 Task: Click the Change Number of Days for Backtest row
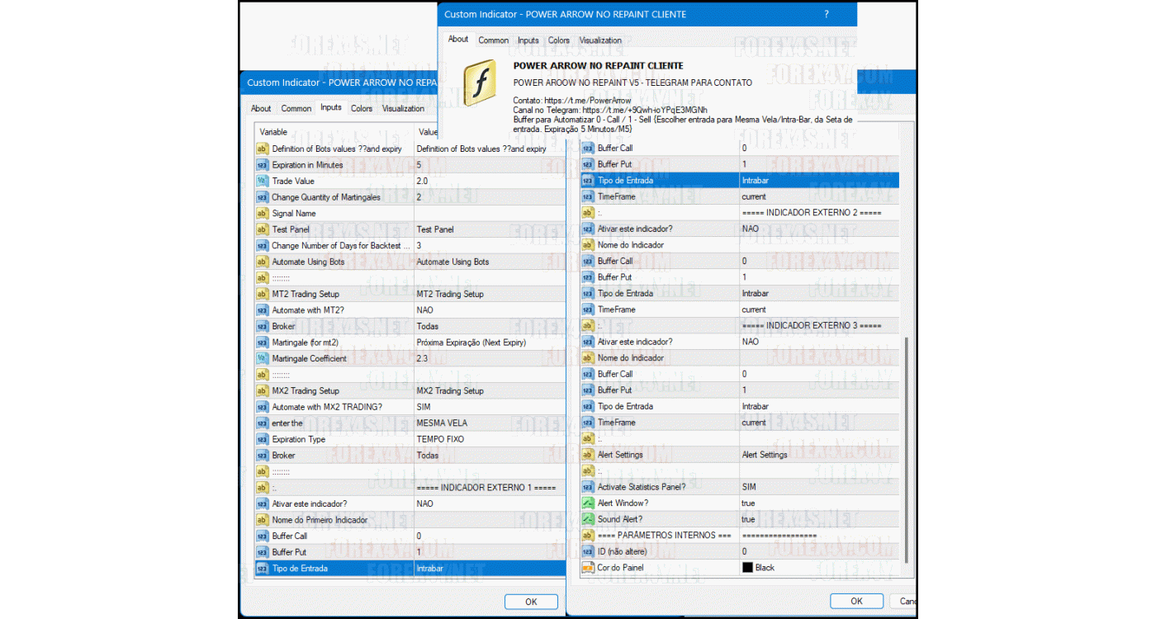(410, 245)
